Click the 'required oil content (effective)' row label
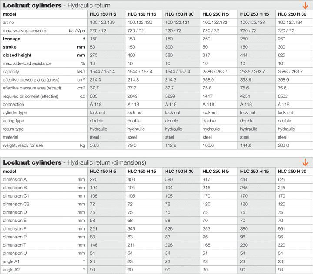The height and width of the screenshot is (274, 313). [x=34, y=96]
